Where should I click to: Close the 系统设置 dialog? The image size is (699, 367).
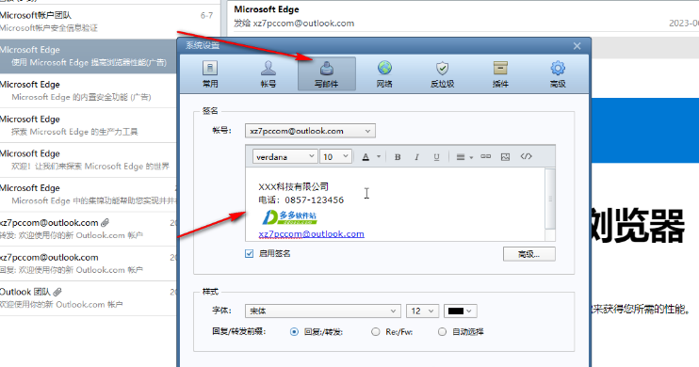(x=577, y=46)
